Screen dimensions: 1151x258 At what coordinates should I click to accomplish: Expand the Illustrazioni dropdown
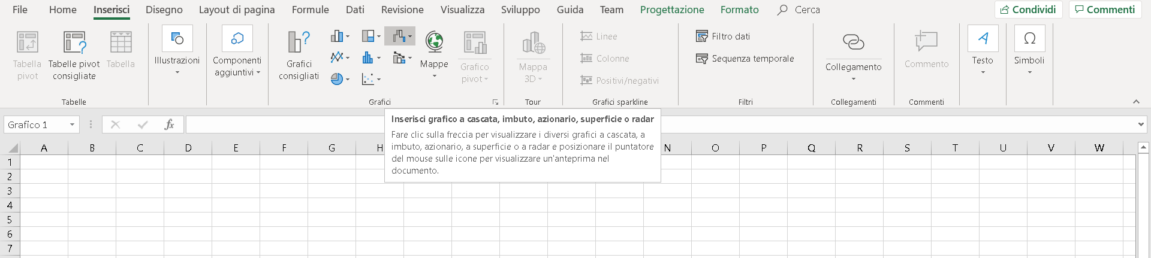click(177, 72)
